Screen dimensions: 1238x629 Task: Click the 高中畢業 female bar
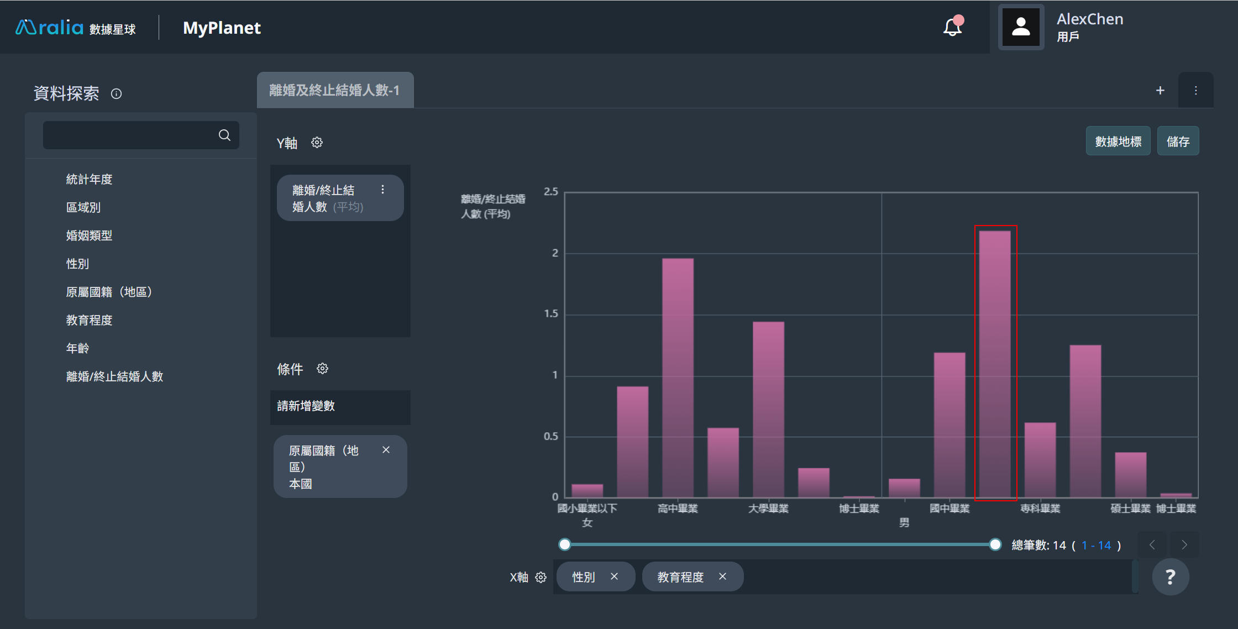click(678, 378)
